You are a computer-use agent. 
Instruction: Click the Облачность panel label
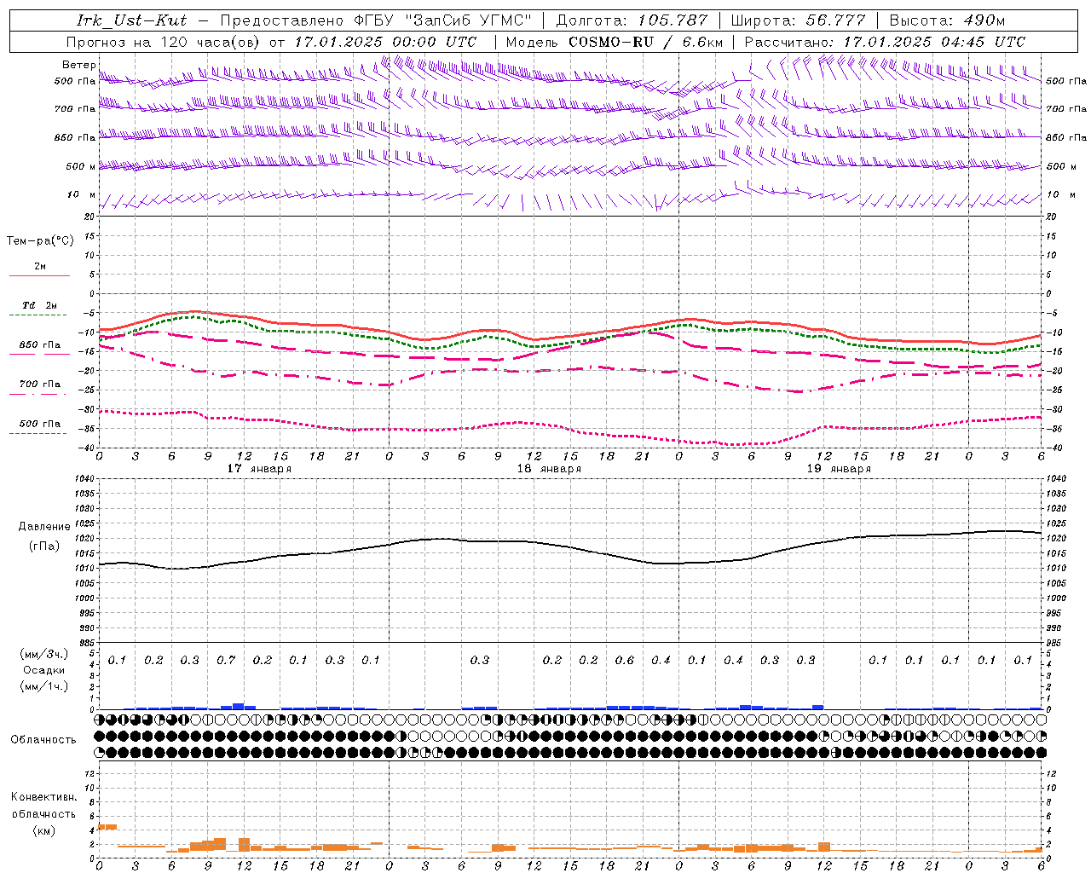click(43, 740)
